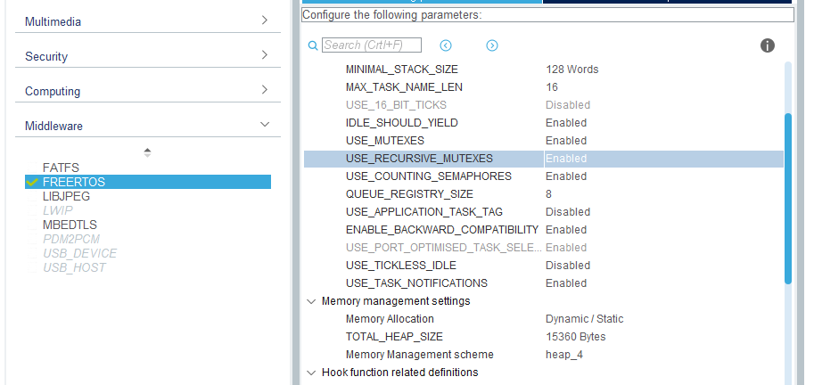Screen dimensions: 814x385
Task: Collapse Memory management settings section
Action: coord(311,301)
